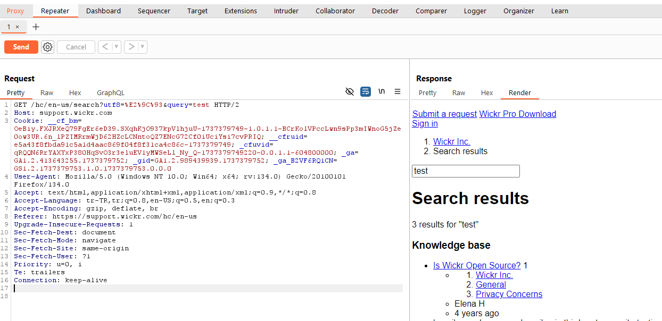Image resolution: width=662 pixels, height=321 pixels.
Task: Toggle word wrap icon in Request panel
Action: 366,91
